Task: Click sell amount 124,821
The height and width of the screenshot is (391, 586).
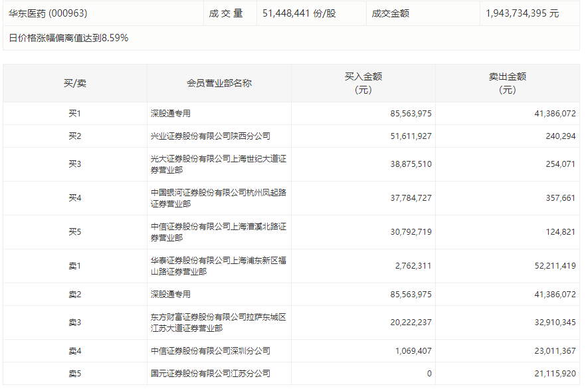Action: click(561, 231)
